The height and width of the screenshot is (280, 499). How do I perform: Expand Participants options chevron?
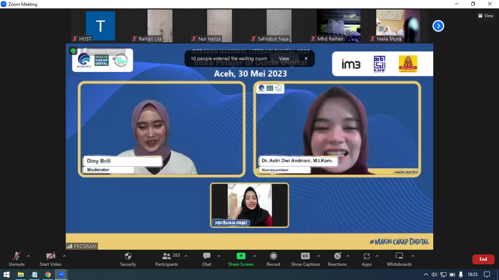coord(186,256)
